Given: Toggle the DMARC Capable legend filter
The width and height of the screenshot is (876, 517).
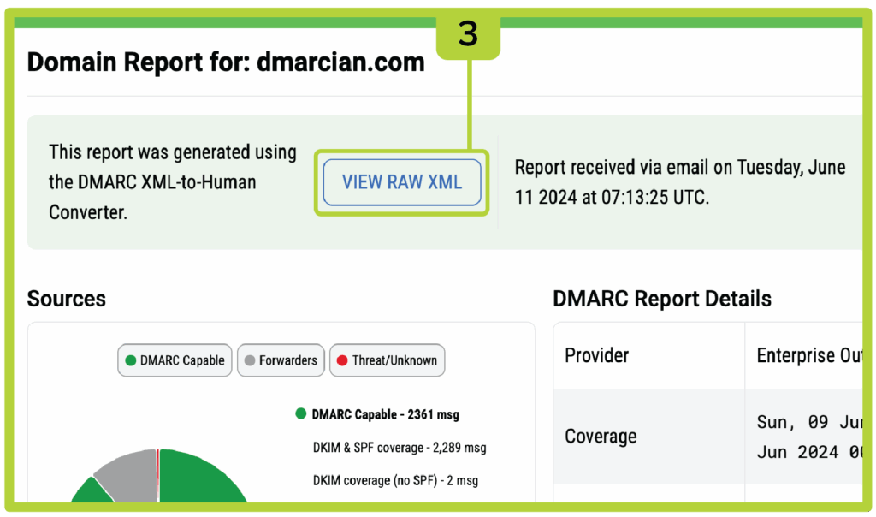Looking at the screenshot, I should click(175, 360).
